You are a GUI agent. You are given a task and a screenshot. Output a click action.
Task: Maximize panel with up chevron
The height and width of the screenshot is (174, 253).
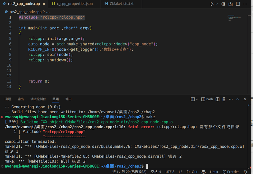click(x=238, y=99)
